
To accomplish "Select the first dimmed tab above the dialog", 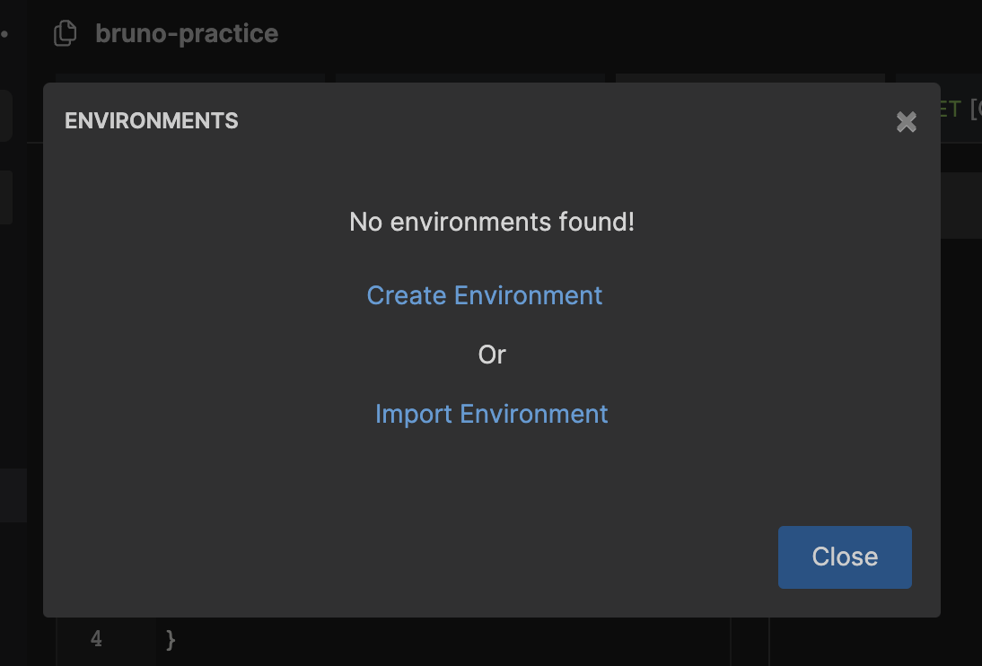I will [x=190, y=78].
